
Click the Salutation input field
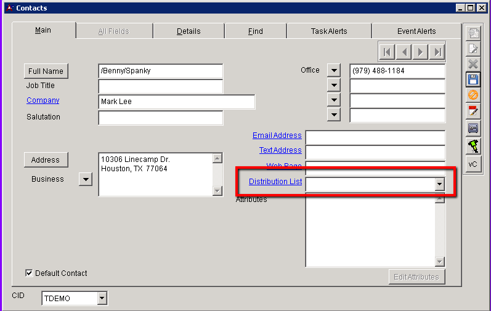pos(161,118)
